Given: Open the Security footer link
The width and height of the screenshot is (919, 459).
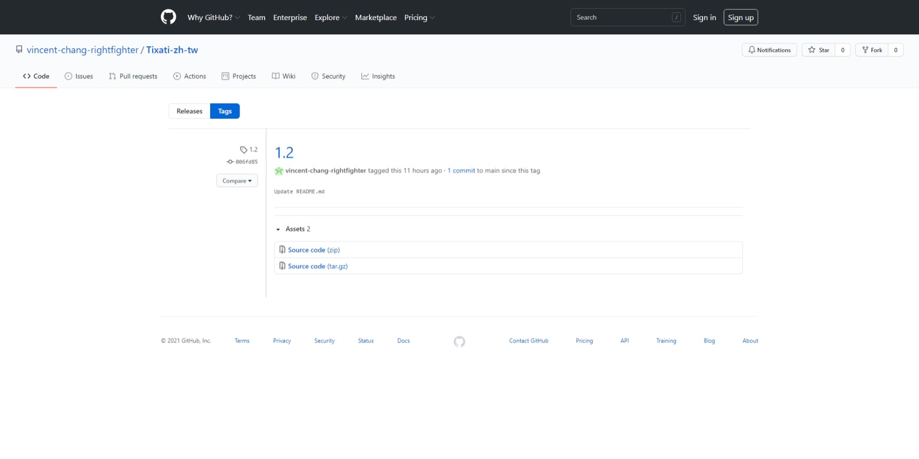Looking at the screenshot, I should [324, 341].
